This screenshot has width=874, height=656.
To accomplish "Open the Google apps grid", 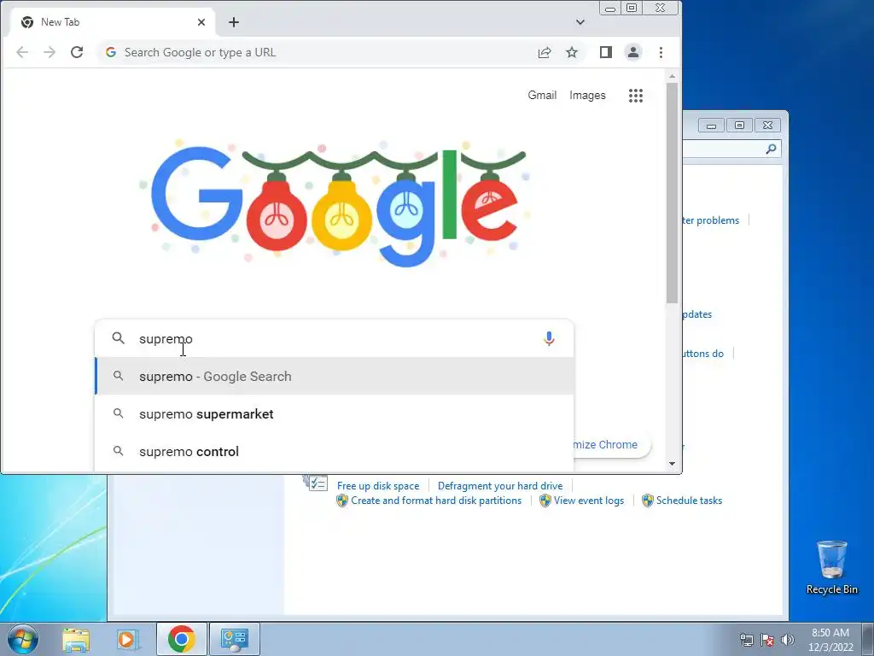I will point(636,96).
